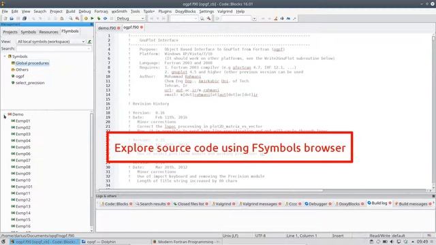Image resolution: width=436 pixels, height=245 pixels.
Task: Click the clock showing 09:49
Action: [x=422, y=242]
